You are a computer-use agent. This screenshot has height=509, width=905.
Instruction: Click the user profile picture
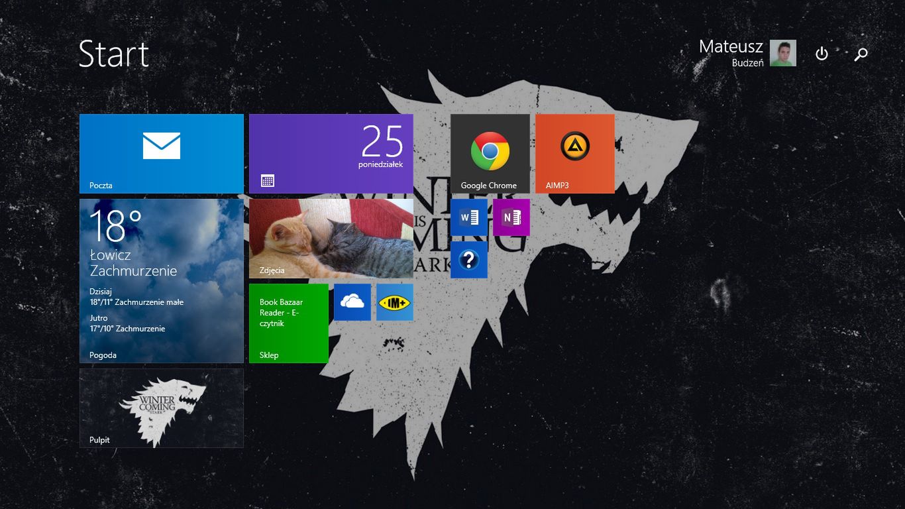[x=783, y=53]
